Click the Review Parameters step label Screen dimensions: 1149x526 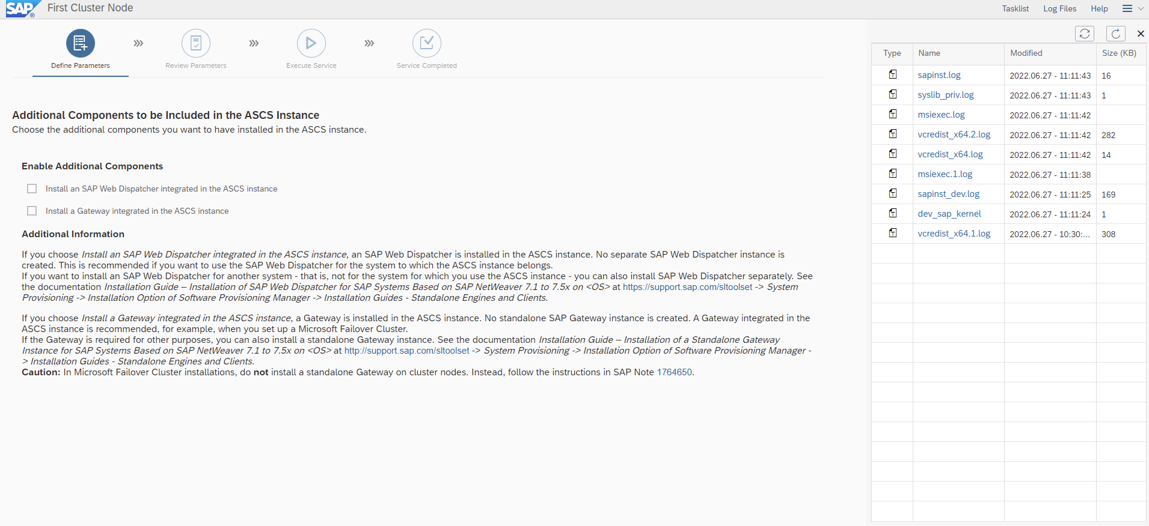(x=196, y=65)
